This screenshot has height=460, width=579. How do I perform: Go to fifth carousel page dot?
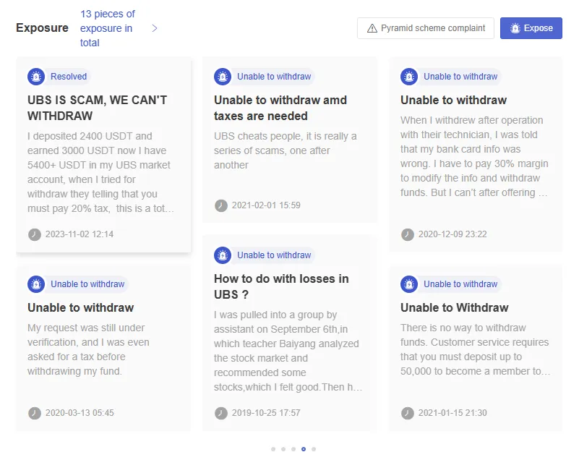click(314, 449)
